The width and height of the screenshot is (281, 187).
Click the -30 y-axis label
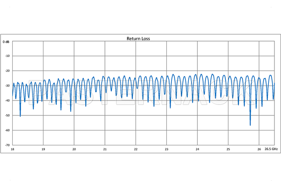click(7, 86)
